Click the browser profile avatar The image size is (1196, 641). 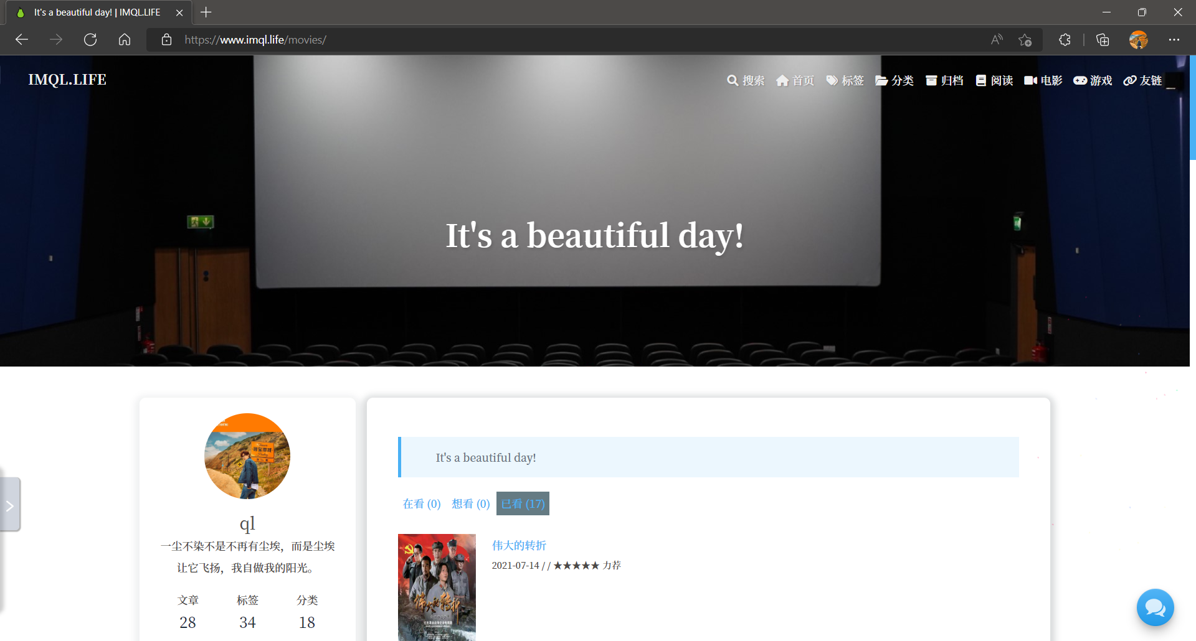[x=1138, y=40]
